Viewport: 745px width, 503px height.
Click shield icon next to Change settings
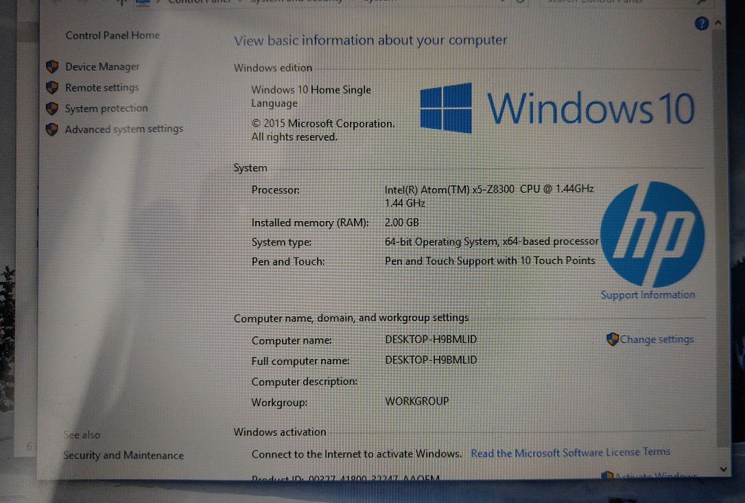(x=613, y=339)
